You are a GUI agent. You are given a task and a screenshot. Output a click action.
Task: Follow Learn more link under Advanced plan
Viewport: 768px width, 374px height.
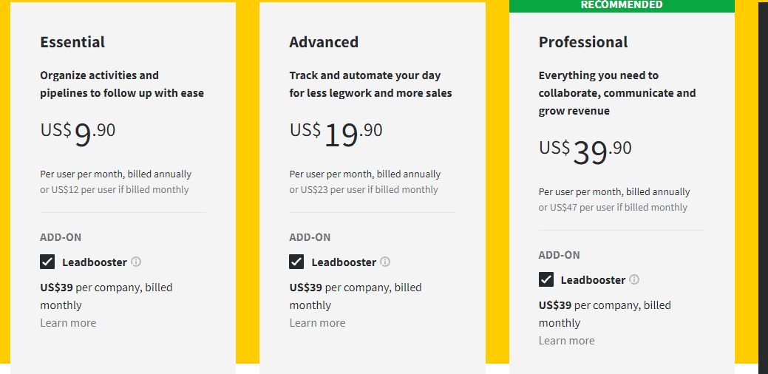(317, 322)
